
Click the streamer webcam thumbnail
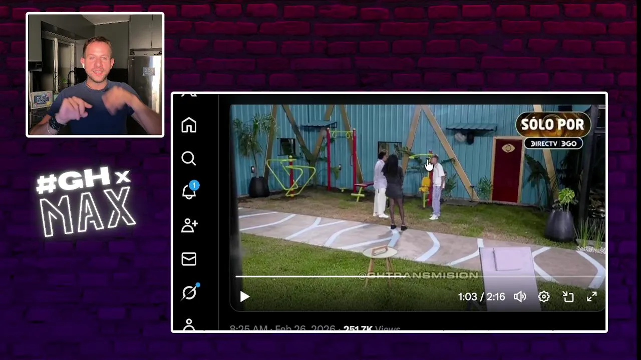point(95,74)
